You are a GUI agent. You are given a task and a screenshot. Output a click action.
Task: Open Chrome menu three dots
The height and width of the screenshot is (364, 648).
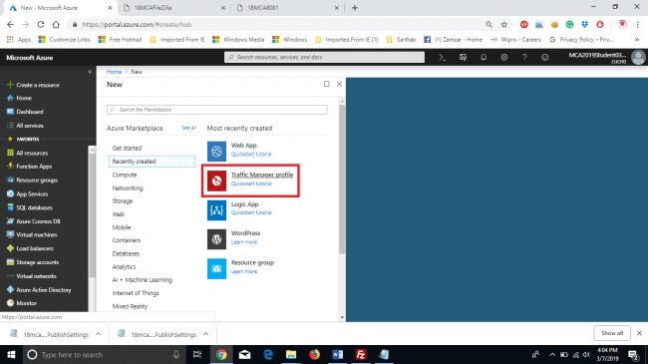638,24
